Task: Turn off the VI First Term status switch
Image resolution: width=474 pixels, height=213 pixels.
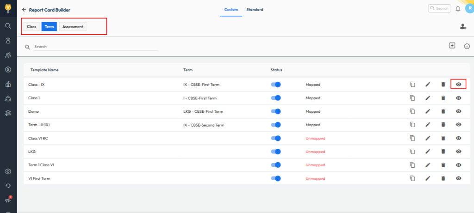Action: pos(276,178)
